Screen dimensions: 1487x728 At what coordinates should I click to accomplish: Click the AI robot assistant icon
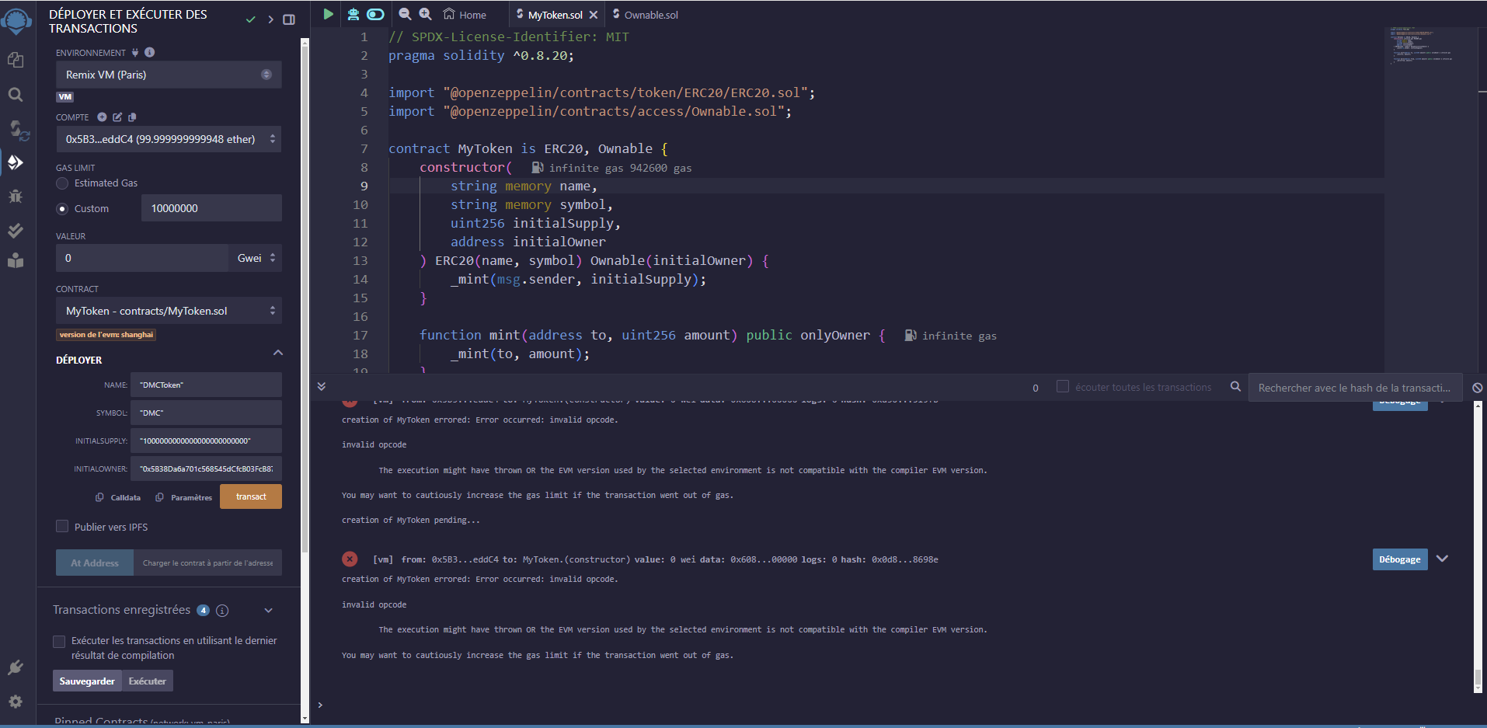(353, 14)
